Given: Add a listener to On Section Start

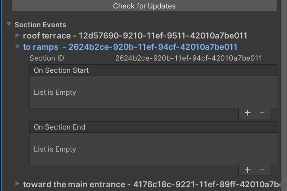Looking at the screenshot, I should click(x=248, y=113).
